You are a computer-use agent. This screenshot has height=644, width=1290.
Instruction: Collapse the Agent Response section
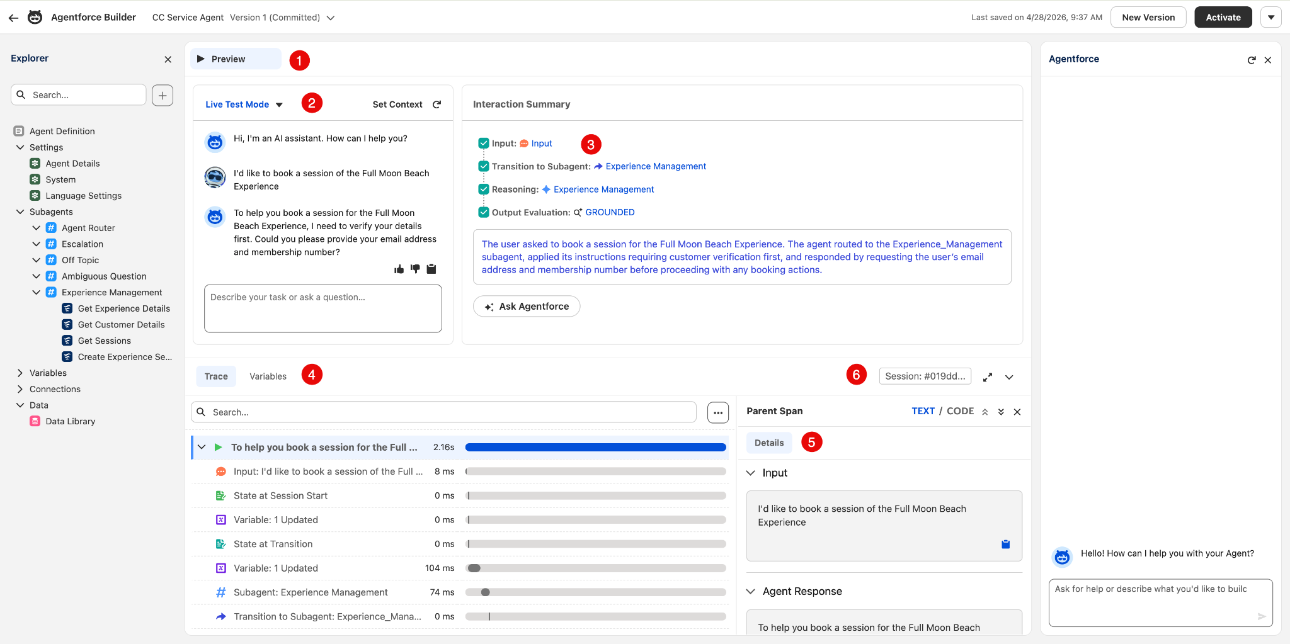pyautogui.click(x=751, y=591)
